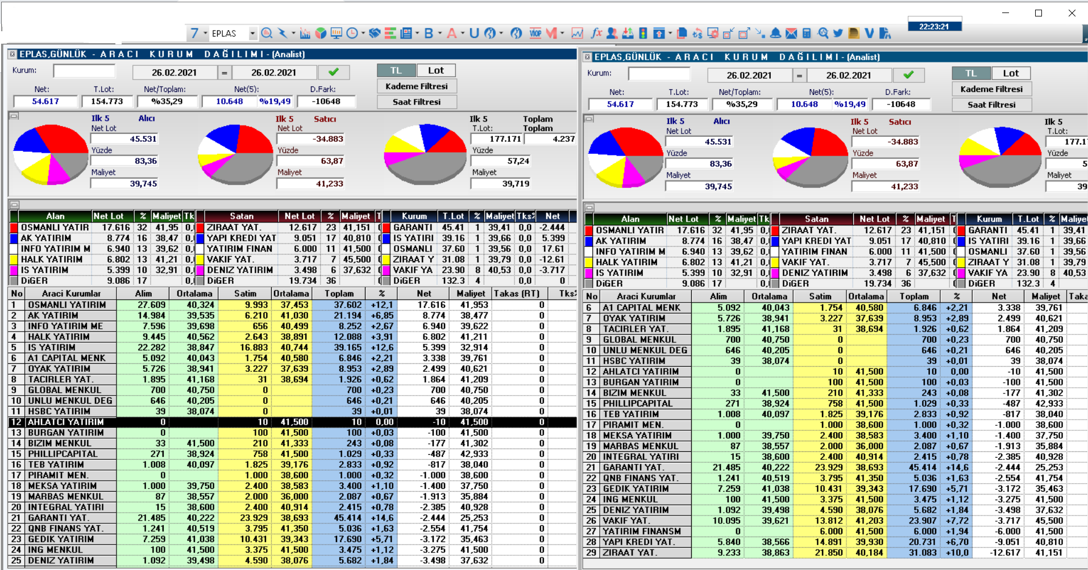Open the line graph icon
Viewport: 1088px width, 570px height.
(578, 33)
